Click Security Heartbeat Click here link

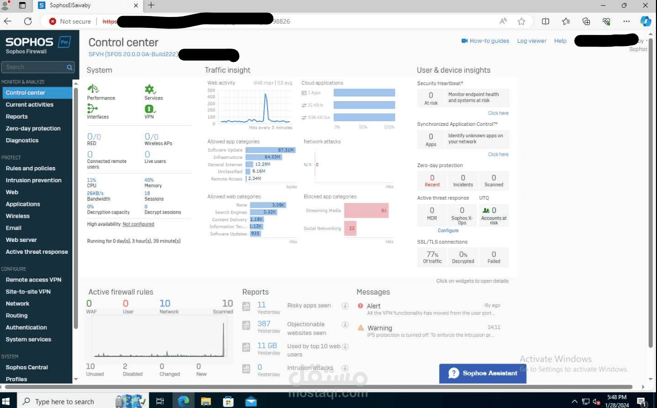pos(498,113)
